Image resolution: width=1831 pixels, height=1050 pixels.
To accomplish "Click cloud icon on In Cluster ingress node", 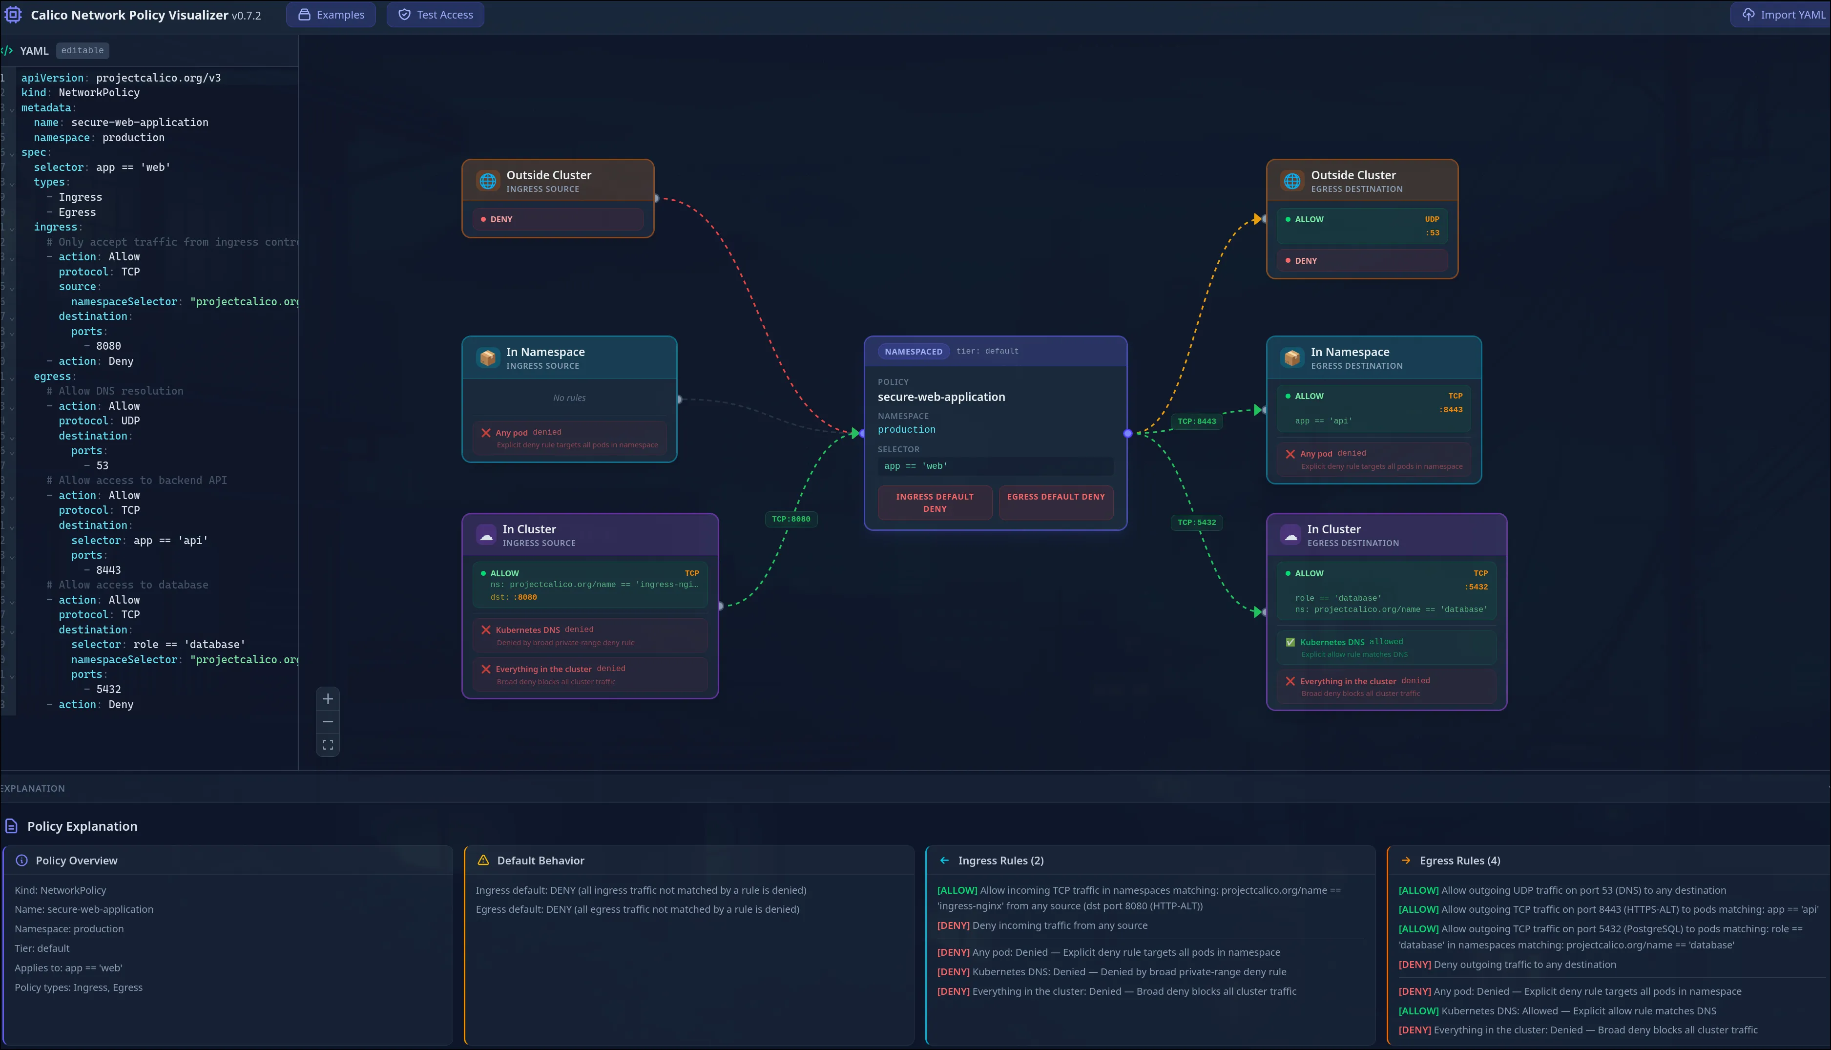I will pyautogui.click(x=487, y=535).
